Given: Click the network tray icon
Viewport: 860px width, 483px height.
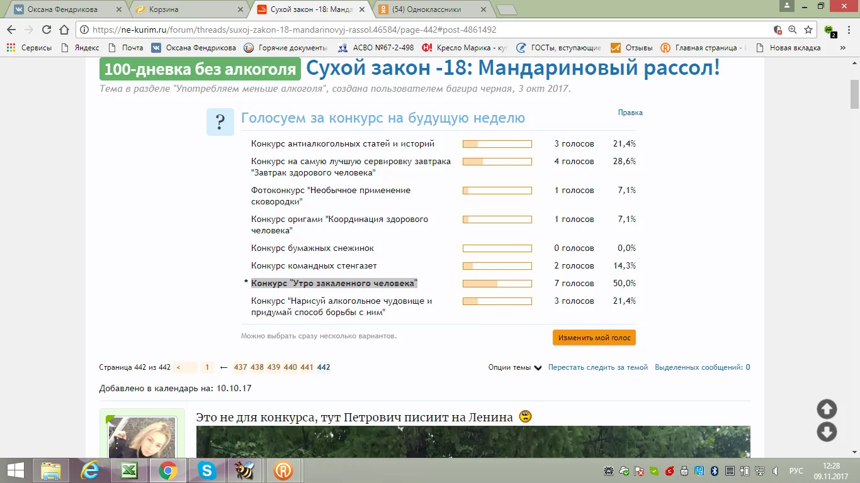Looking at the screenshot, I should tap(760, 471).
